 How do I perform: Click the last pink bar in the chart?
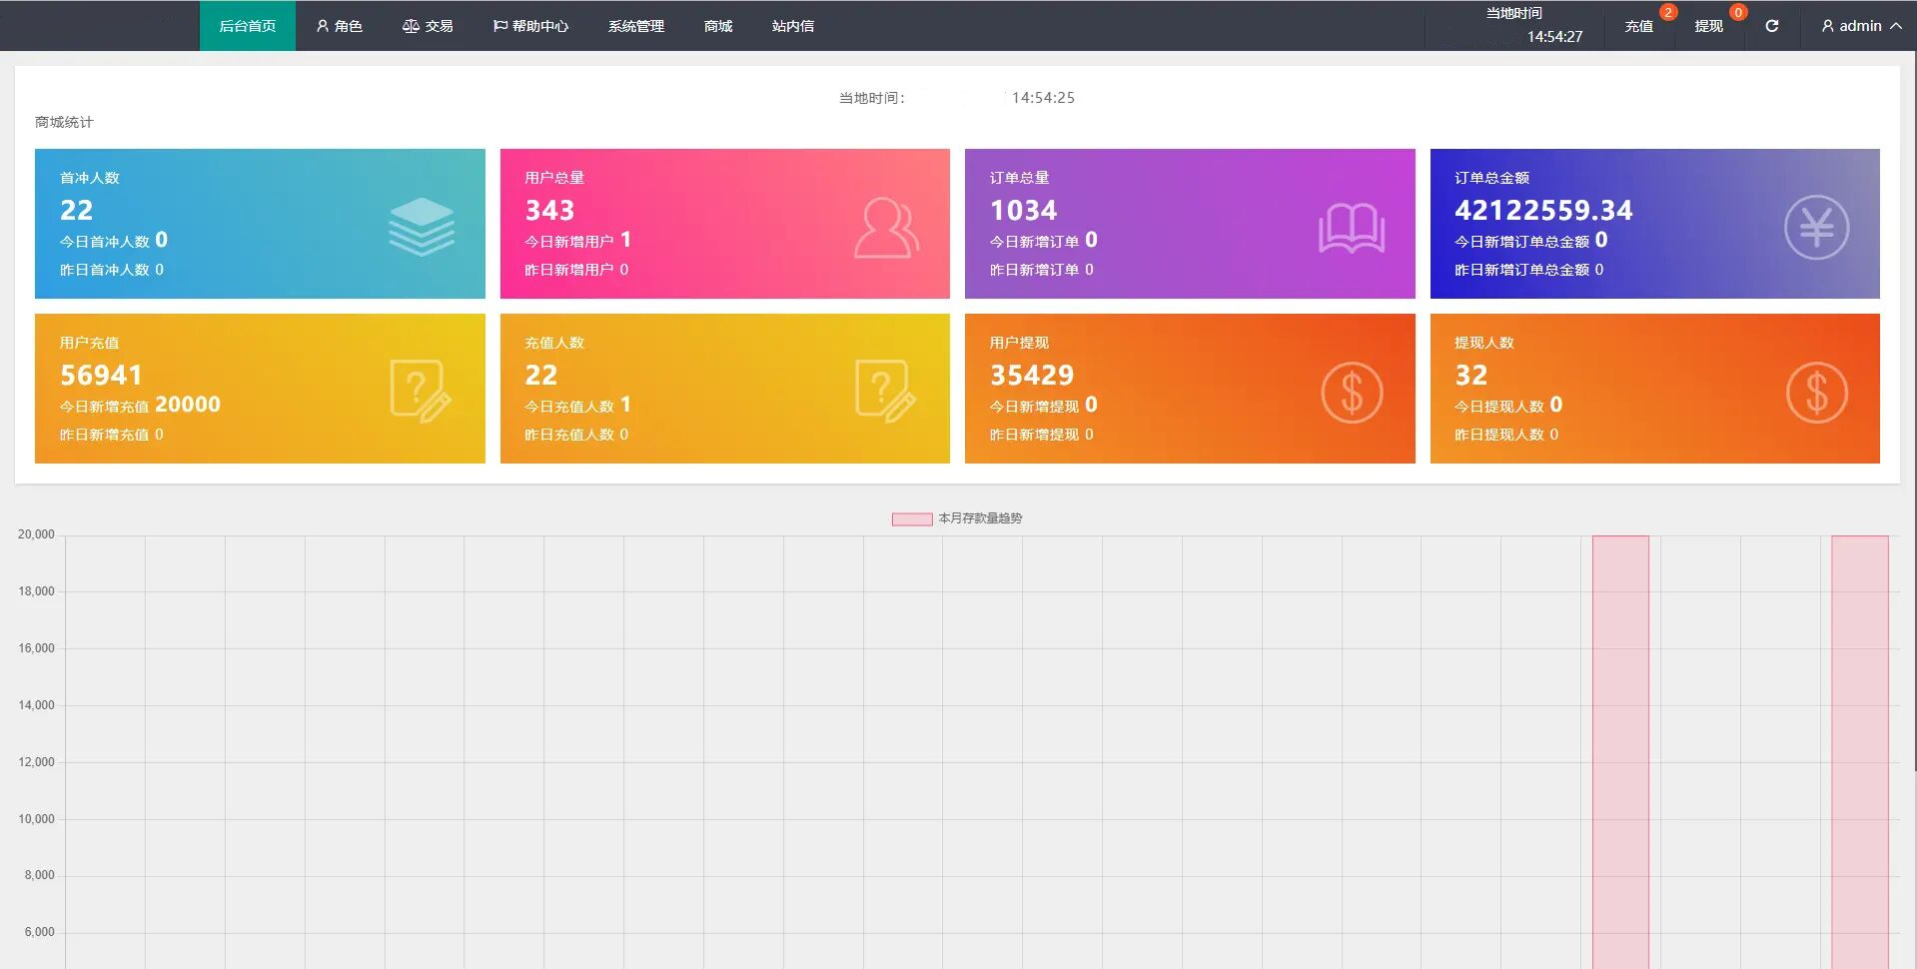1859,751
